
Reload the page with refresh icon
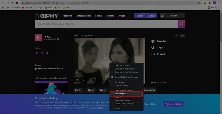coord(12,3)
